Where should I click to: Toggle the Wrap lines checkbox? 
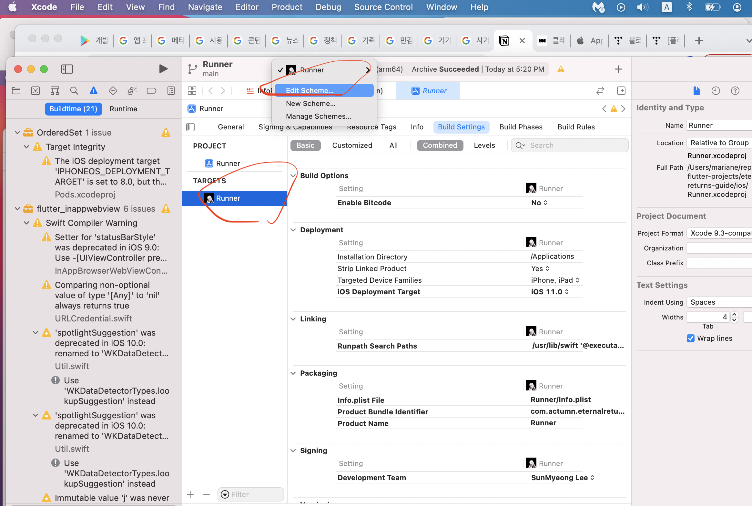click(690, 338)
